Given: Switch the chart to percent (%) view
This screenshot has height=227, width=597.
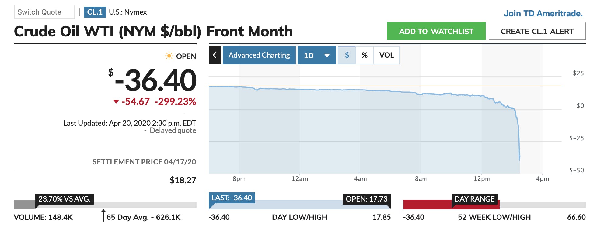Looking at the screenshot, I should coord(365,55).
